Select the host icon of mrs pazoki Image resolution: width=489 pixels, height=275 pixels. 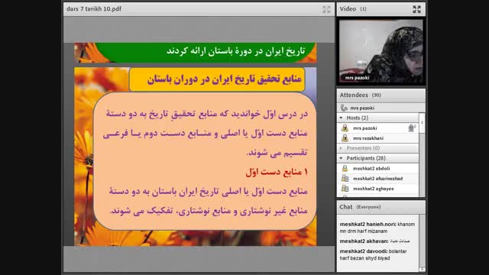pyautogui.click(x=345, y=128)
